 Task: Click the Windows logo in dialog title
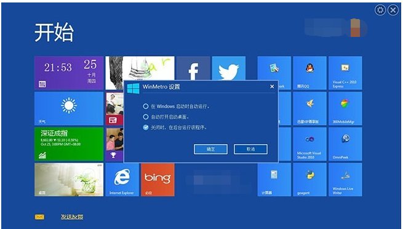click(133, 88)
